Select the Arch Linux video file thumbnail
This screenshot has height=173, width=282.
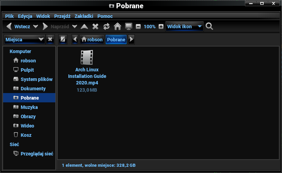pos(87,57)
